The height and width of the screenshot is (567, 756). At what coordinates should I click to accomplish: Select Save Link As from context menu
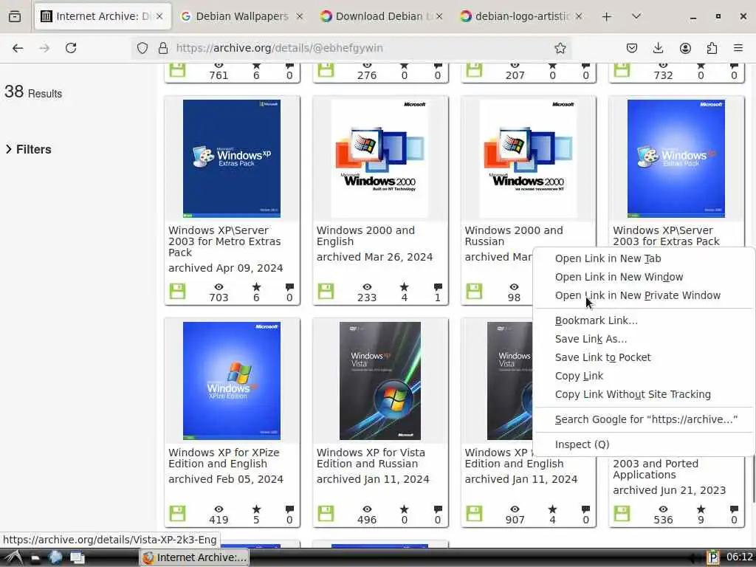pyautogui.click(x=644, y=339)
